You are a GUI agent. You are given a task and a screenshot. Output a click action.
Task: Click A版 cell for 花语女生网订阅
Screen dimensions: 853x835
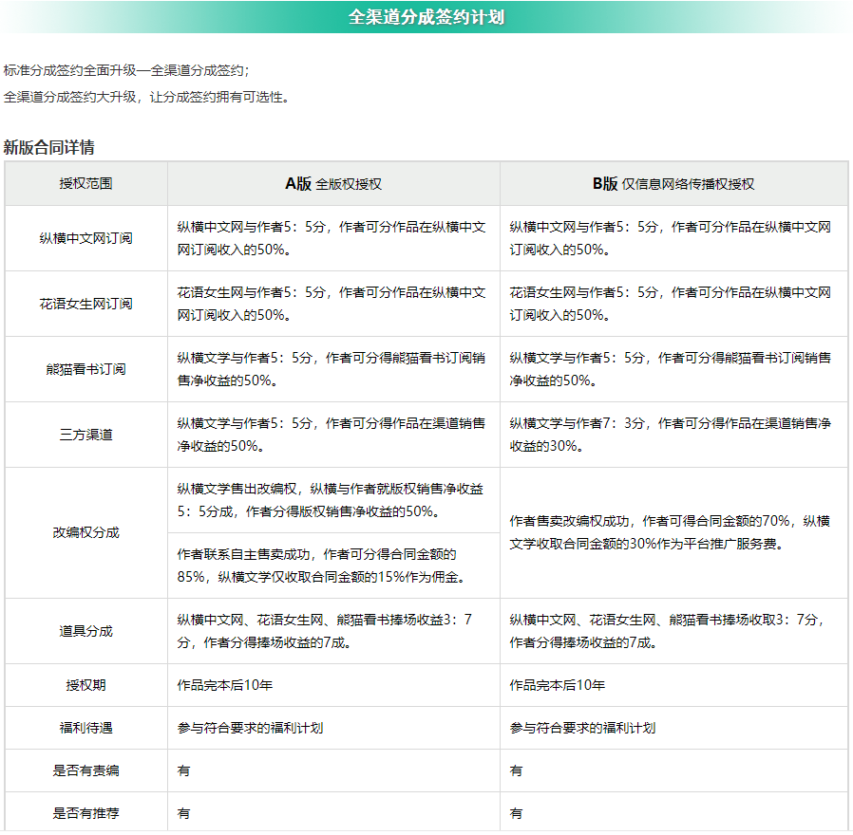tap(333, 305)
